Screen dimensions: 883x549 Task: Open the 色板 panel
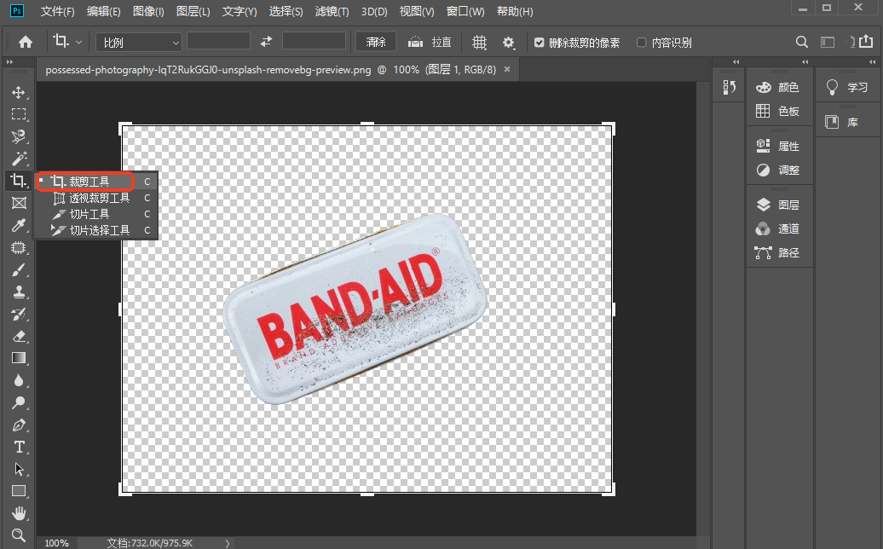click(779, 111)
